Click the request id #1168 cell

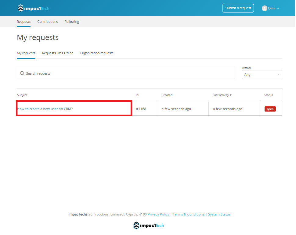141,109
